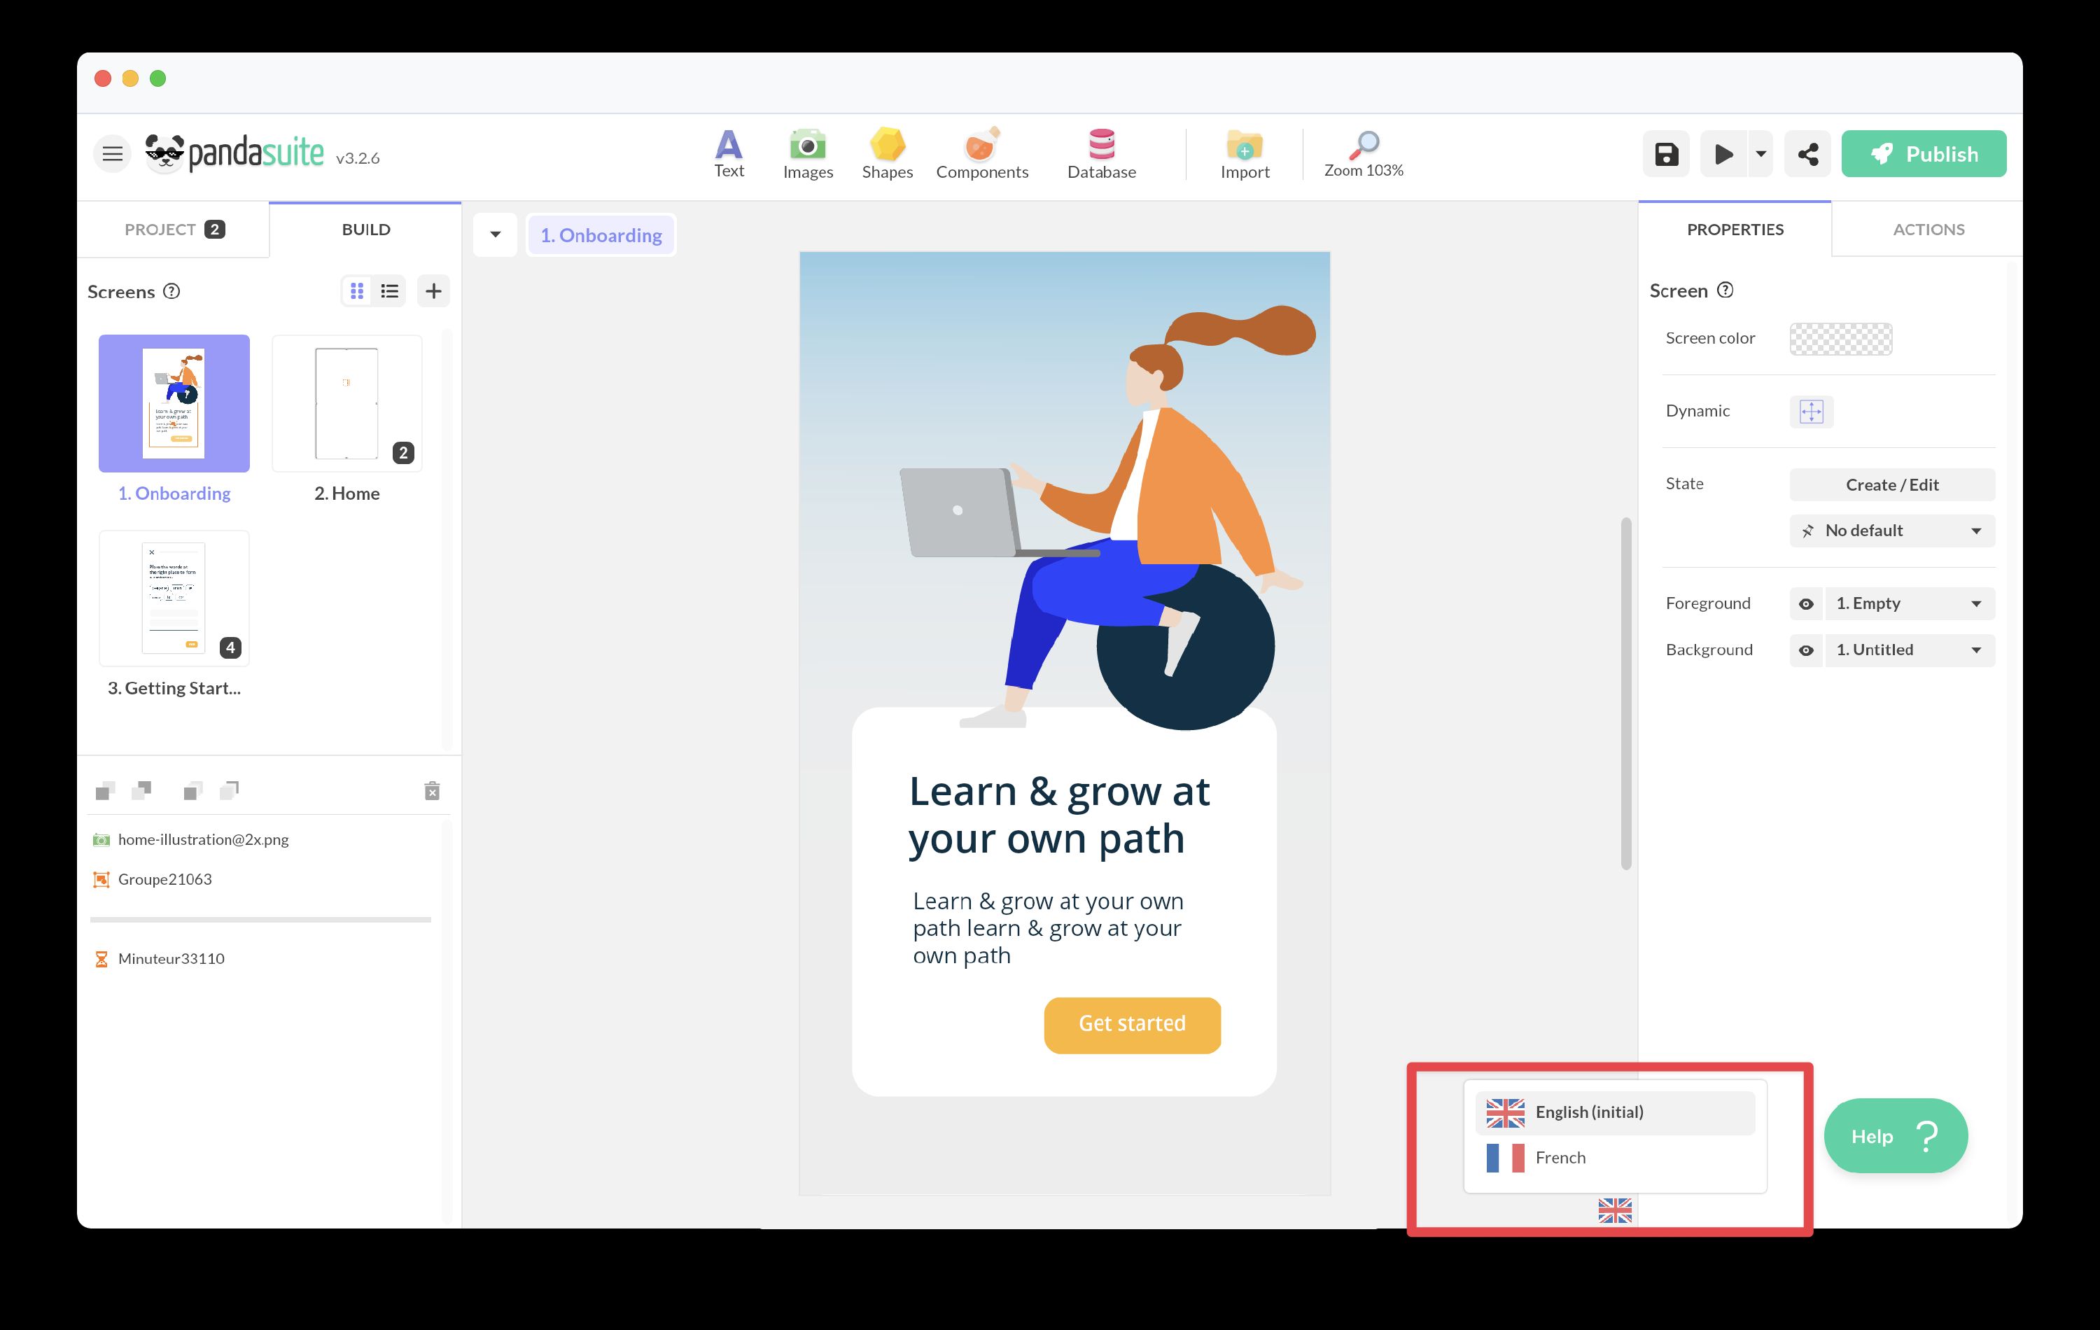Open the Images tool
This screenshot has height=1330, width=2100.
tap(808, 153)
